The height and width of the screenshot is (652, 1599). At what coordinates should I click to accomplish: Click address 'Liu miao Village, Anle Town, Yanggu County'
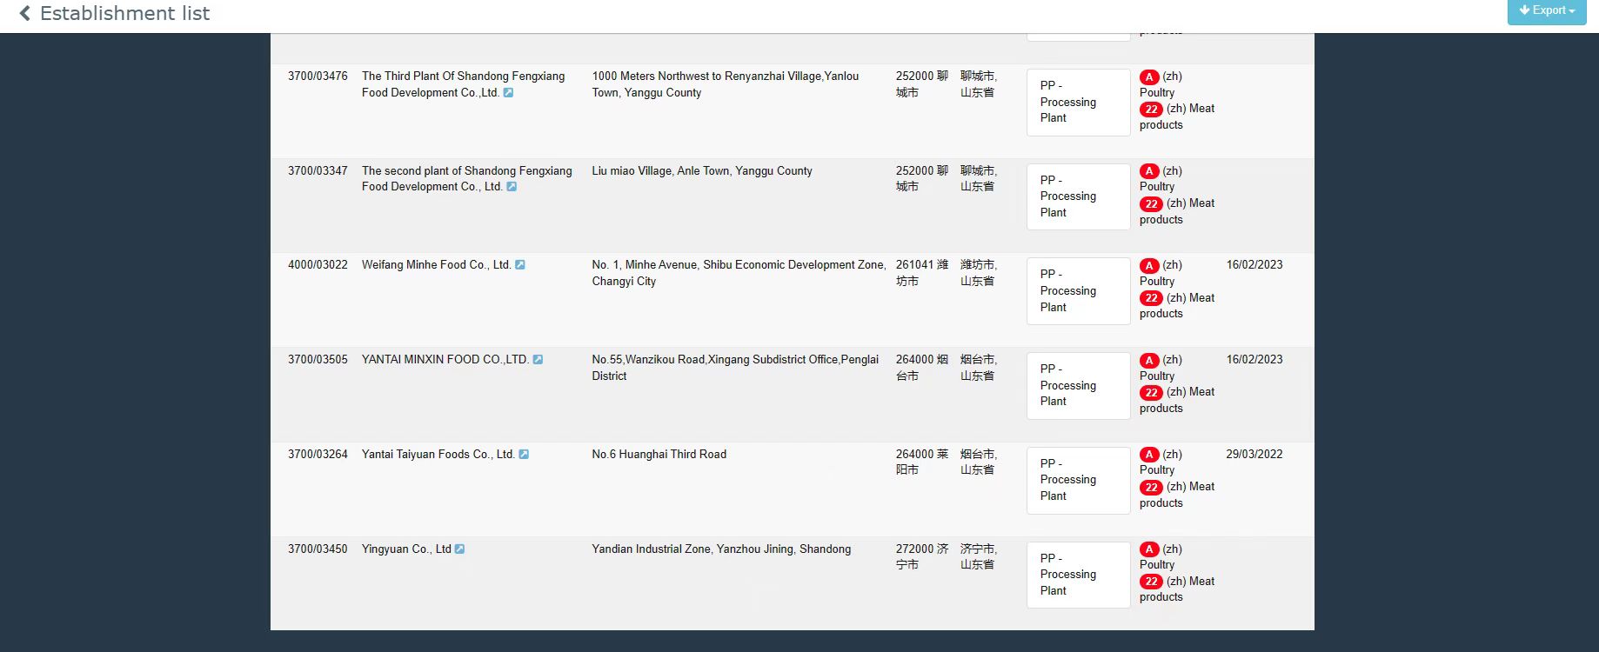point(702,171)
